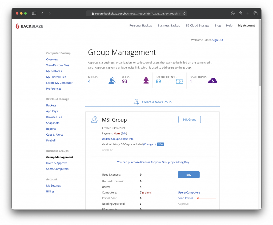Click the Sign Out link
Screen dimensions: 273x225
pos(218,40)
